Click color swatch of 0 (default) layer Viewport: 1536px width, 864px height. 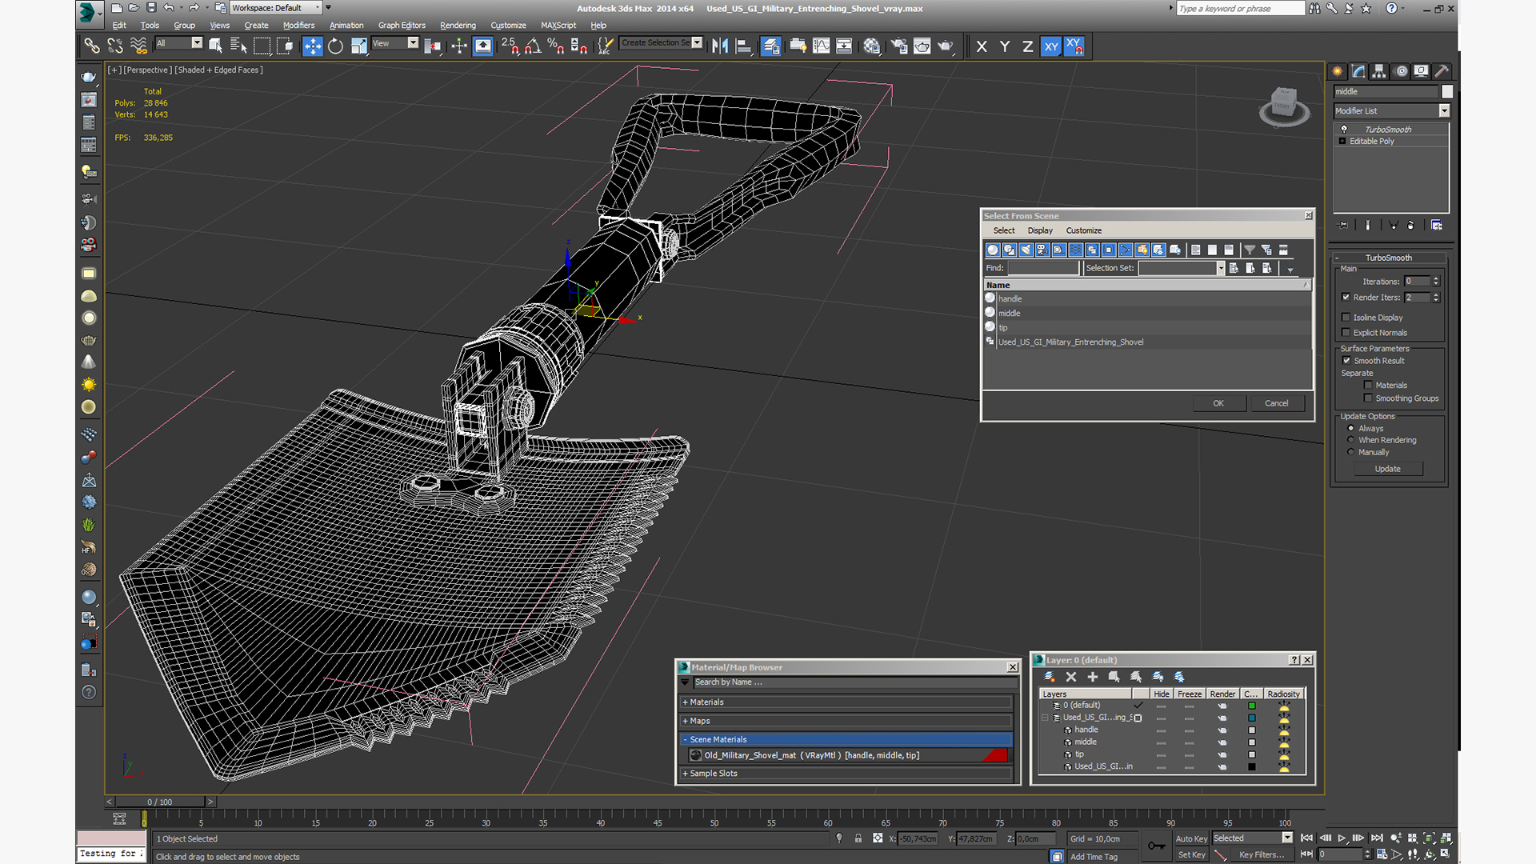pos(1252,706)
